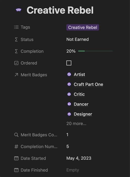The width and height of the screenshot is (130, 177).
Task: Click the empty Date Finished field
Action: [x=73, y=170]
